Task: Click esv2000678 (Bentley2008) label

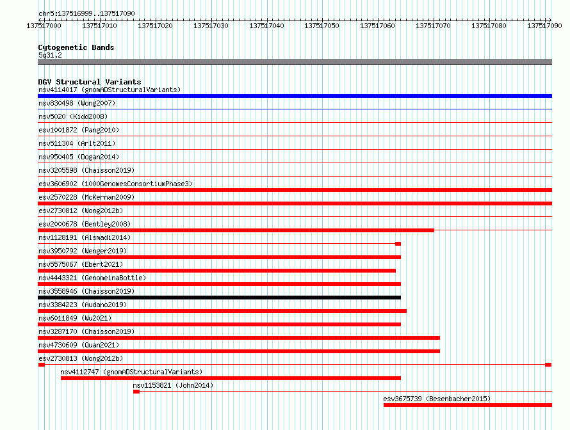Action: (x=85, y=224)
